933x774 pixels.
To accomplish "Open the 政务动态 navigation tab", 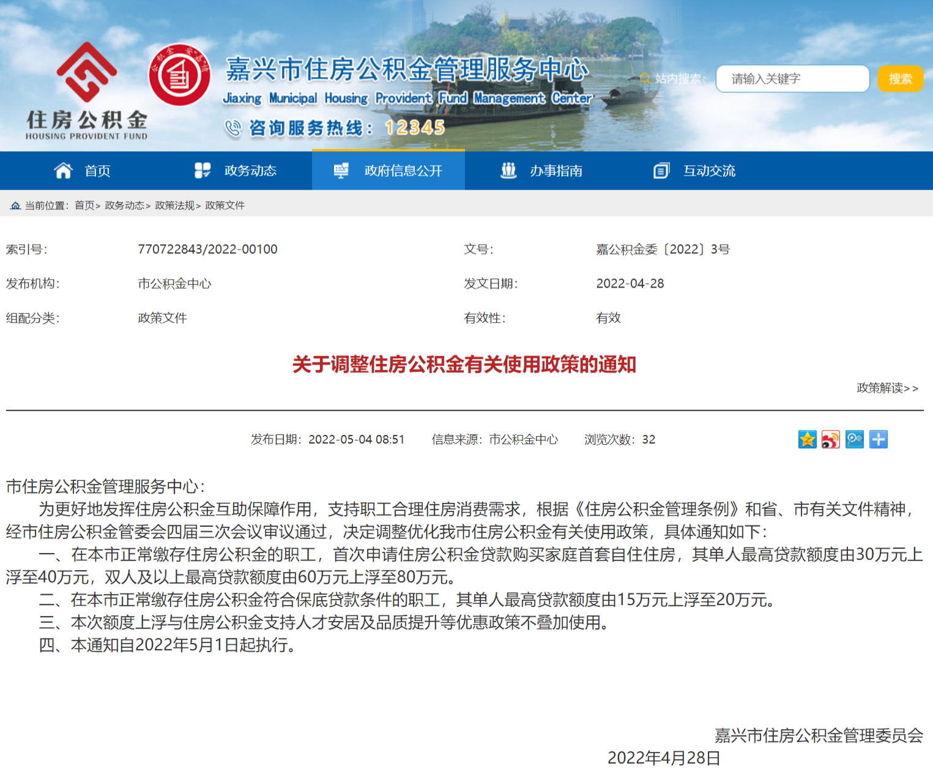I will coord(236,171).
